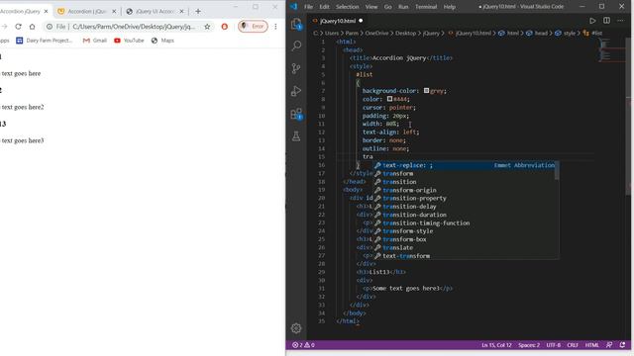Open the Chrome three-dot menu

275,27
